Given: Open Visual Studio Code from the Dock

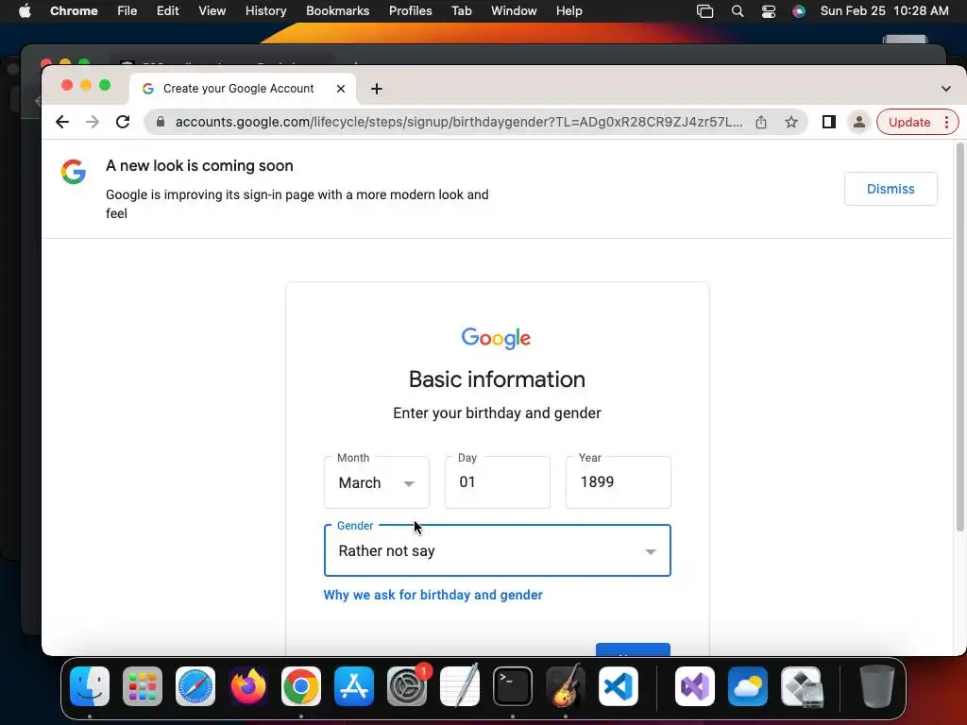Looking at the screenshot, I should click(x=619, y=686).
